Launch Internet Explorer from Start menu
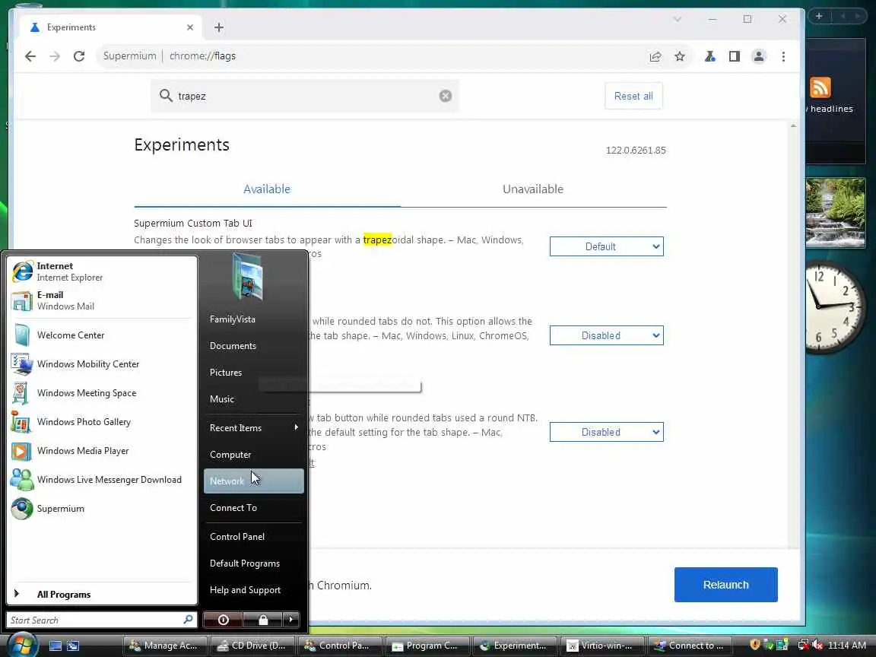 [102, 271]
